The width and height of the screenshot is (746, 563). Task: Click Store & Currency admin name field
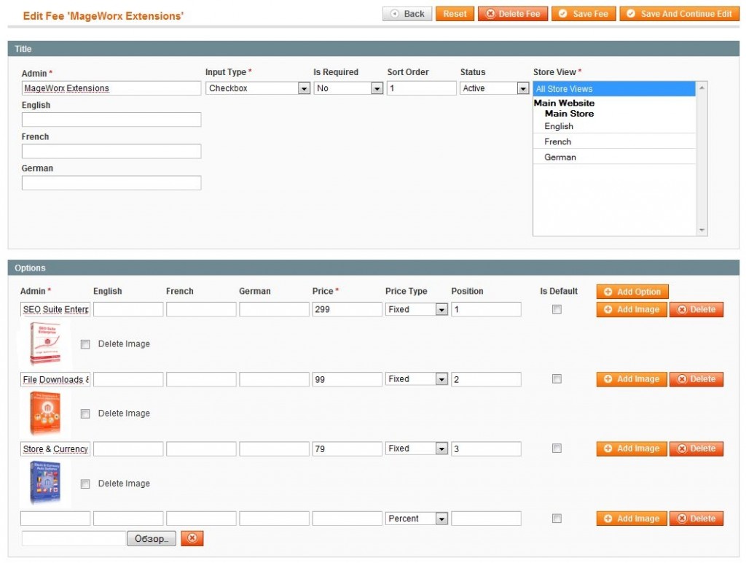coord(55,449)
